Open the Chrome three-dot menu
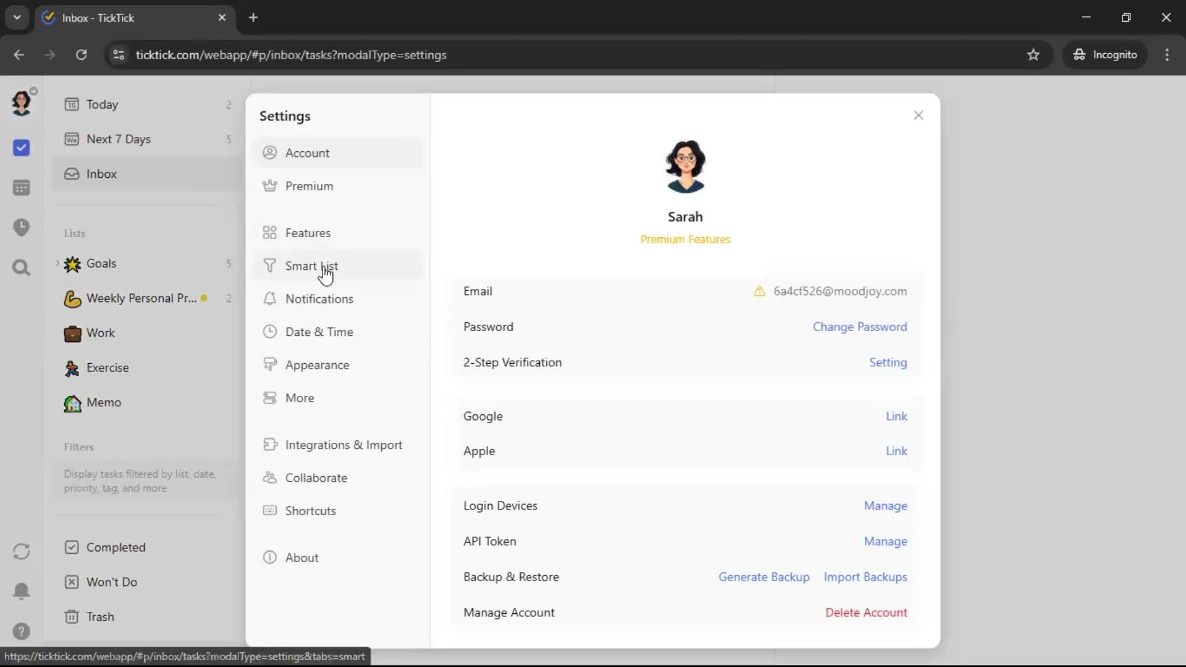The width and height of the screenshot is (1186, 667). point(1167,55)
